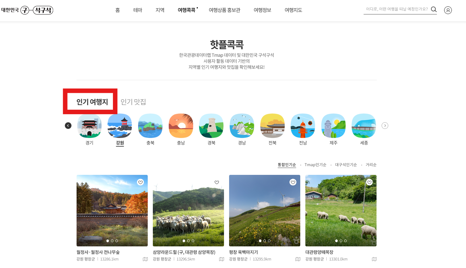Sort by 대구석인기순

[x=346, y=165]
